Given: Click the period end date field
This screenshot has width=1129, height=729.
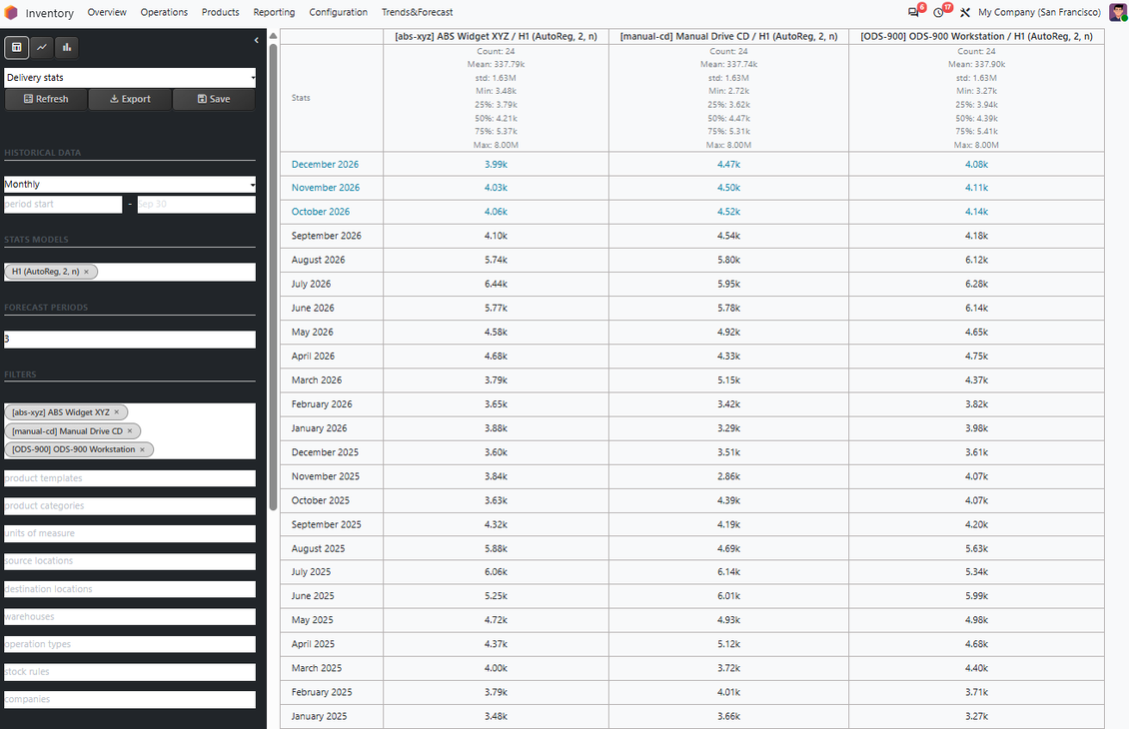Looking at the screenshot, I should 197,205.
